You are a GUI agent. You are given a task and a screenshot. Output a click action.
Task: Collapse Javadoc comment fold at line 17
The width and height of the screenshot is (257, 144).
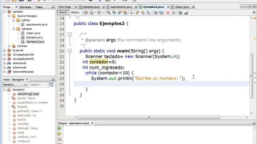tap(69, 34)
